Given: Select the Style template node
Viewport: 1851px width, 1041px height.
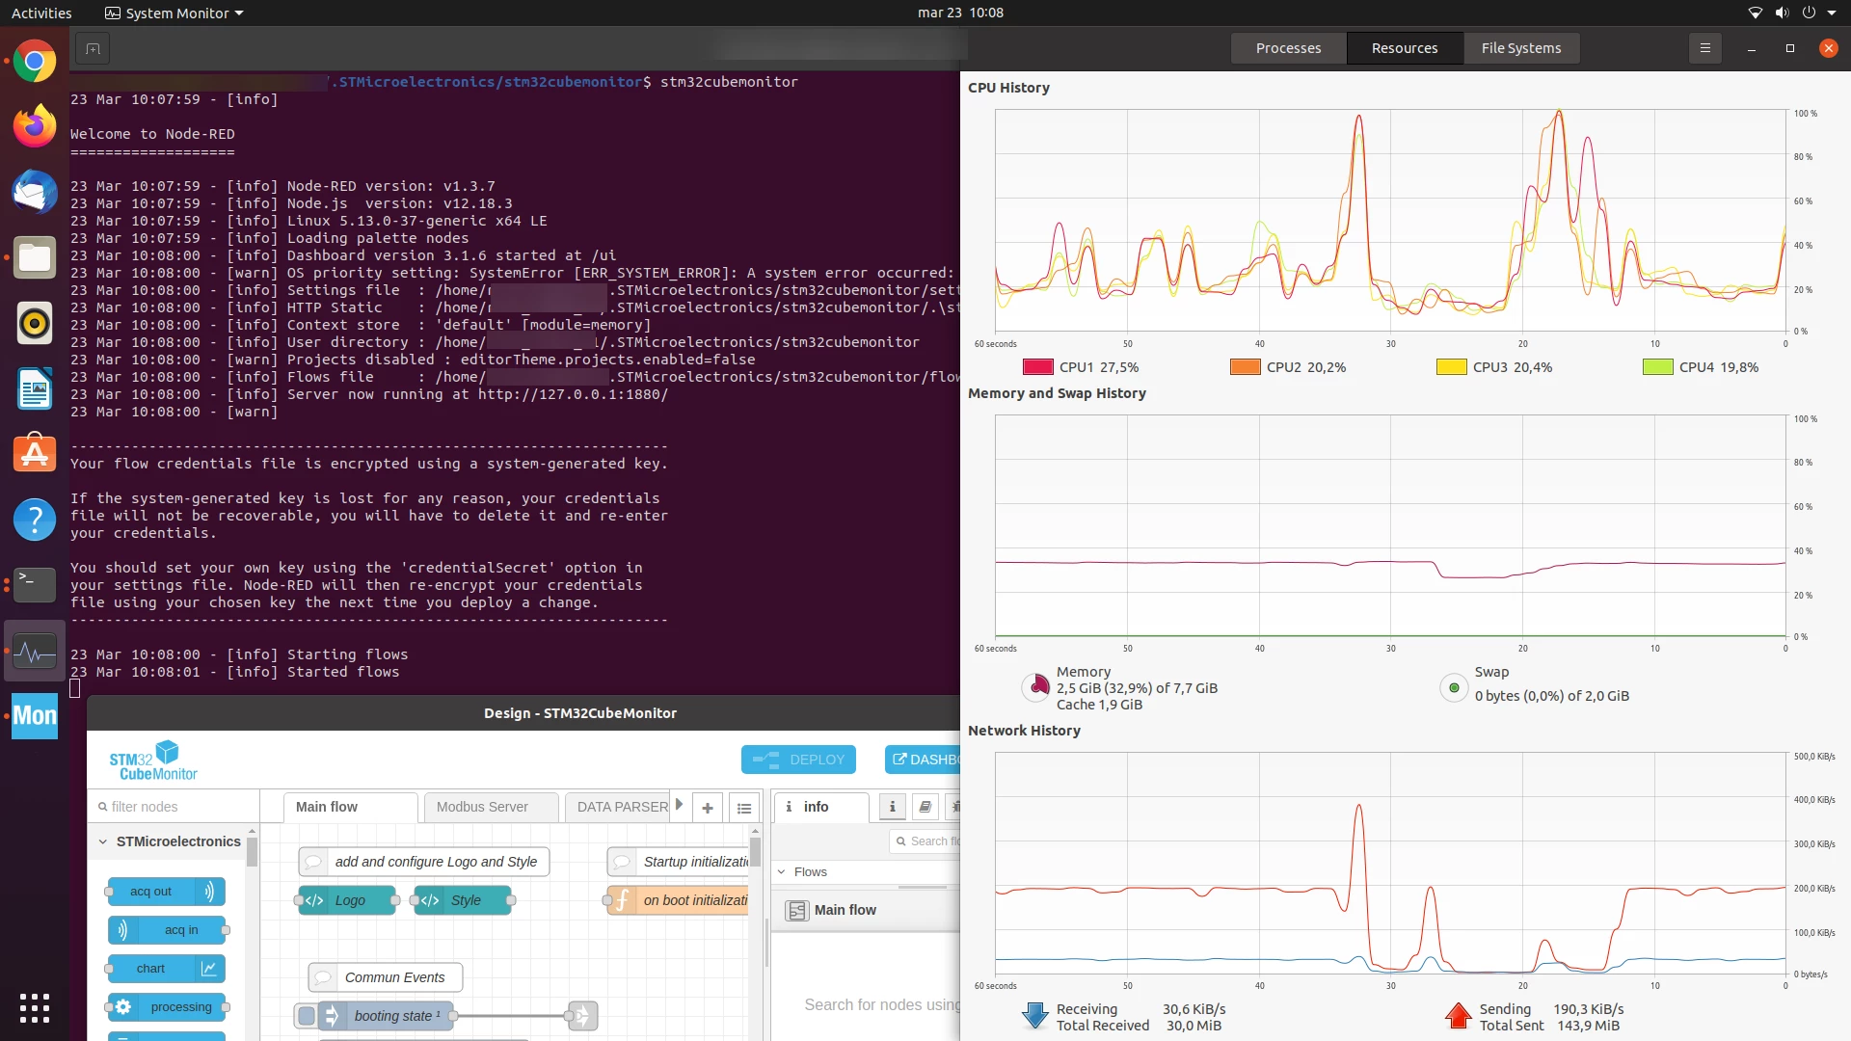Looking at the screenshot, I should click(463, 901).
